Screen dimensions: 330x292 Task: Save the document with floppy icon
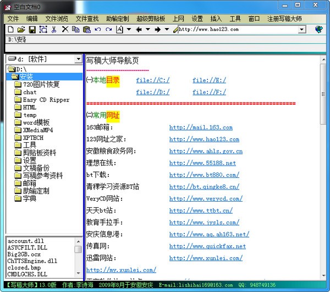[x=32, y=29]
